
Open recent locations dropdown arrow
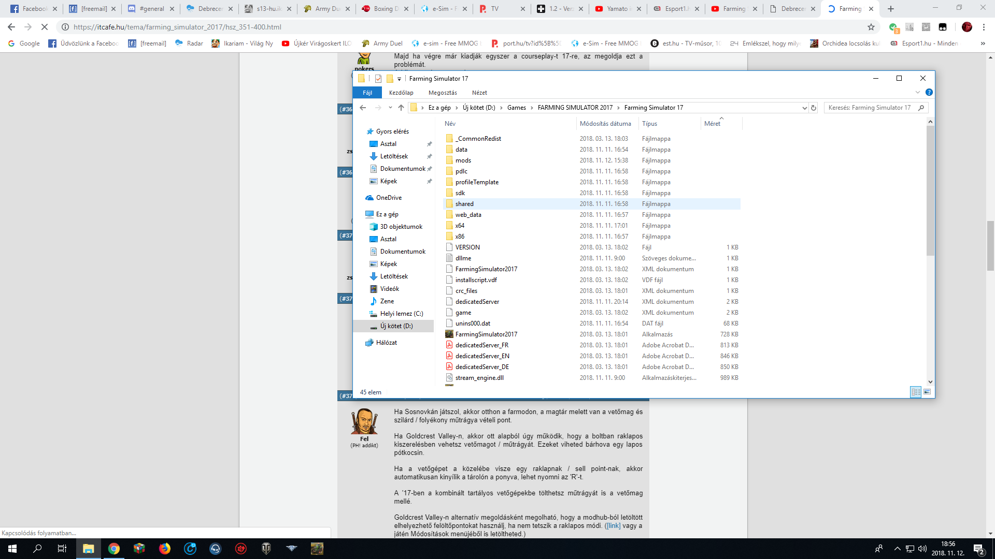[x=390, y=108]
